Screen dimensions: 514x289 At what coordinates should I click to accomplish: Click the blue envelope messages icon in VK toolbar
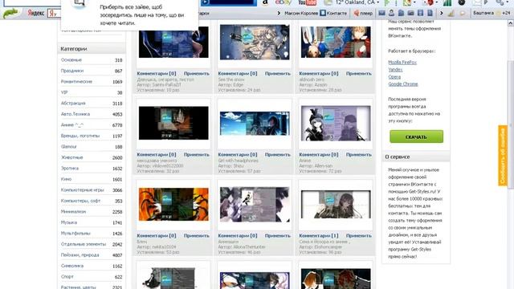pyautogui.click(x=381, y=13)
